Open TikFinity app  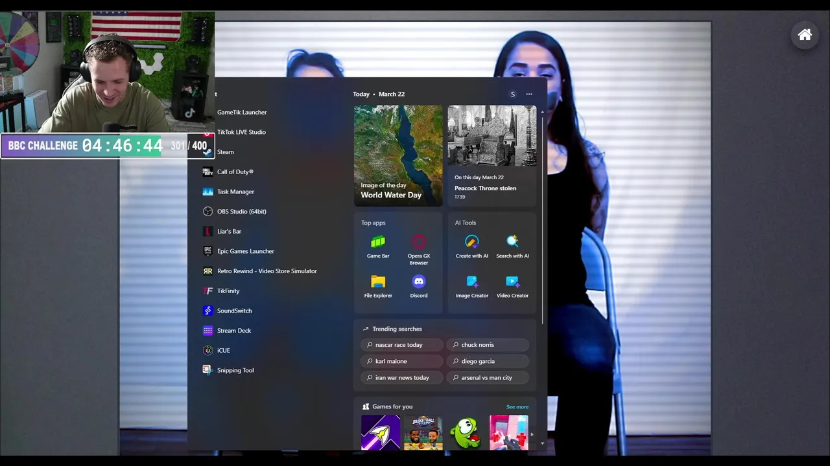221,291
